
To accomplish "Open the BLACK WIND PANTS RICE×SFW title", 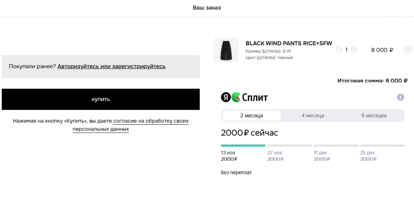I will (289, 43).
